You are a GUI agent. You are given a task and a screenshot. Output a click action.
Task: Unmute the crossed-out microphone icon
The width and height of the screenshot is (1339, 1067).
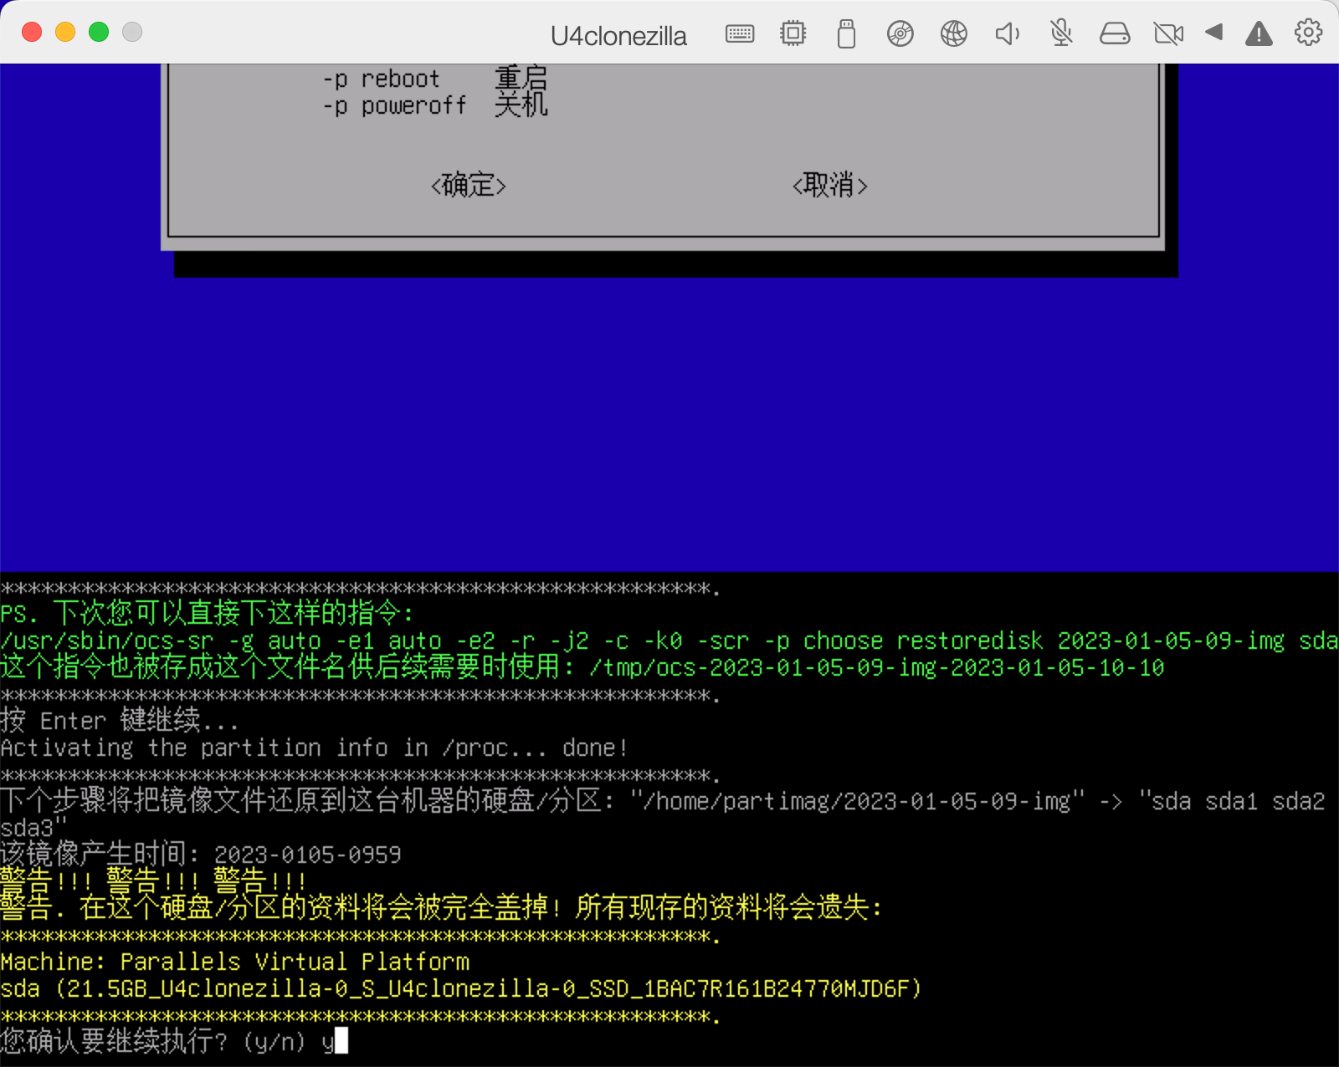click(x=1060, y=33)
